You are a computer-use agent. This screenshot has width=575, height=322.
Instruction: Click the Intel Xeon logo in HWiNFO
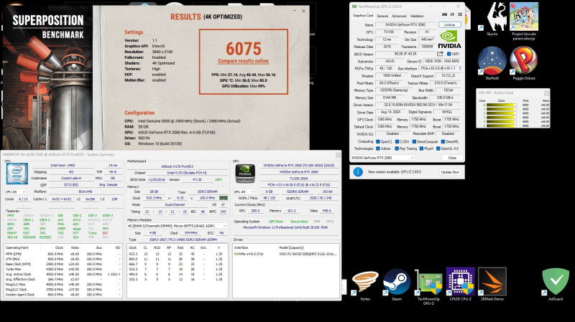pos(17,174)
